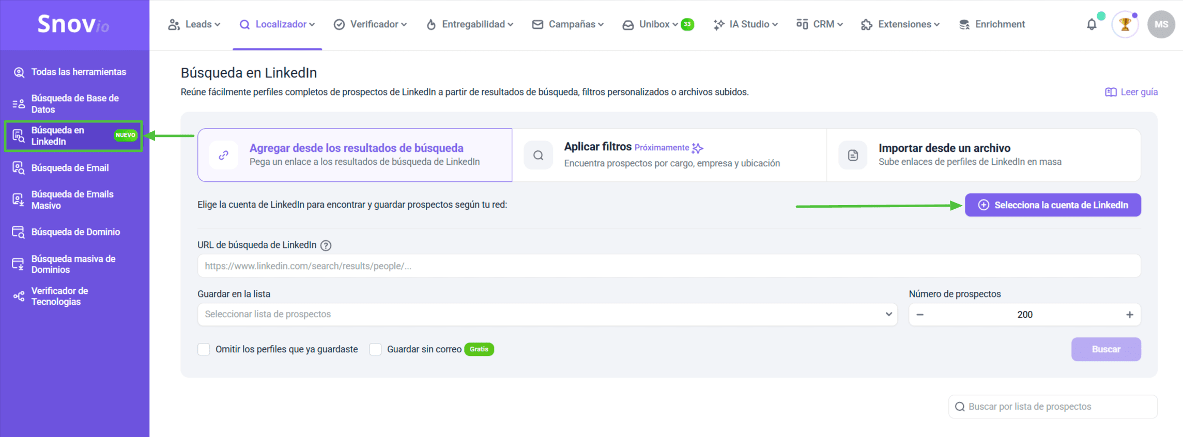Click the help icon beside URL de búsqueda
The width and height of the screenshot is (1183, 437).
tap(326, 245)
